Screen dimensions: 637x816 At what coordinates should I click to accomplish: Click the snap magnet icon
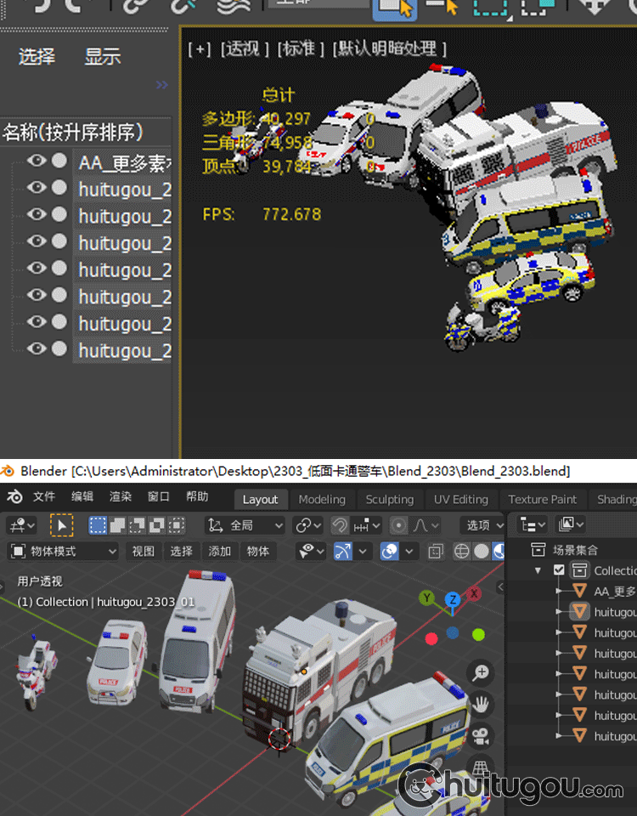[x=340, y=525]
